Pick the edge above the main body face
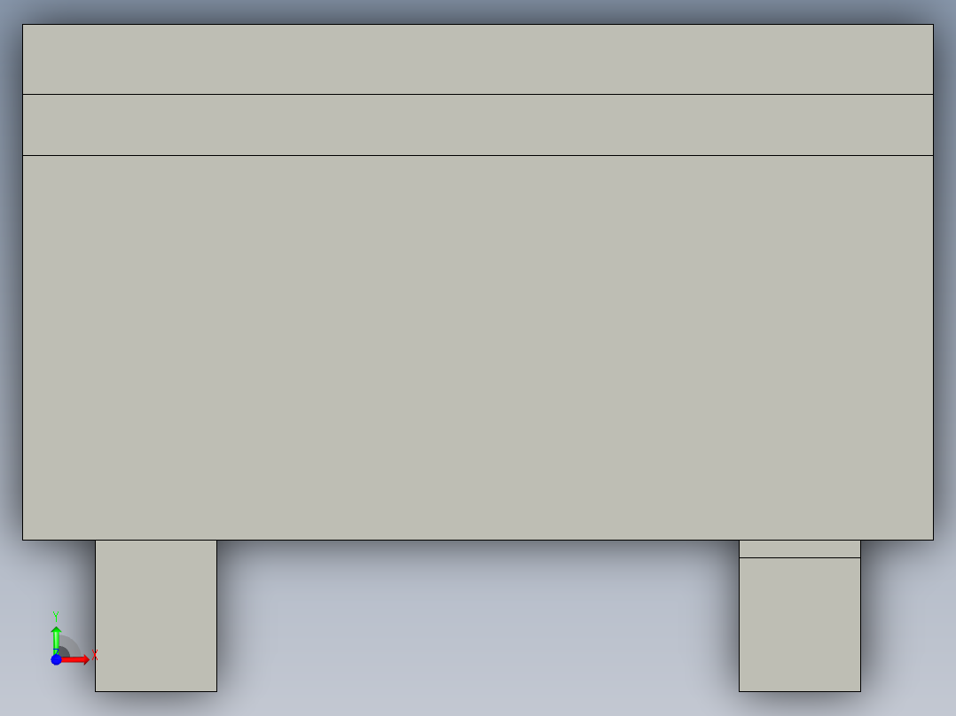 click(478, 155)
